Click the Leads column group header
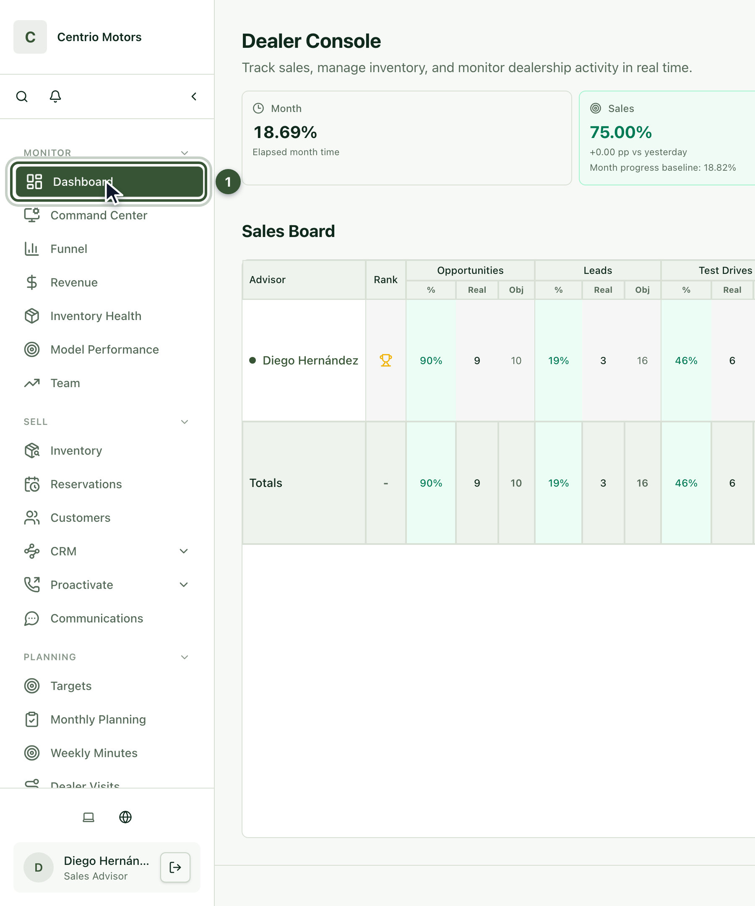 598,271
